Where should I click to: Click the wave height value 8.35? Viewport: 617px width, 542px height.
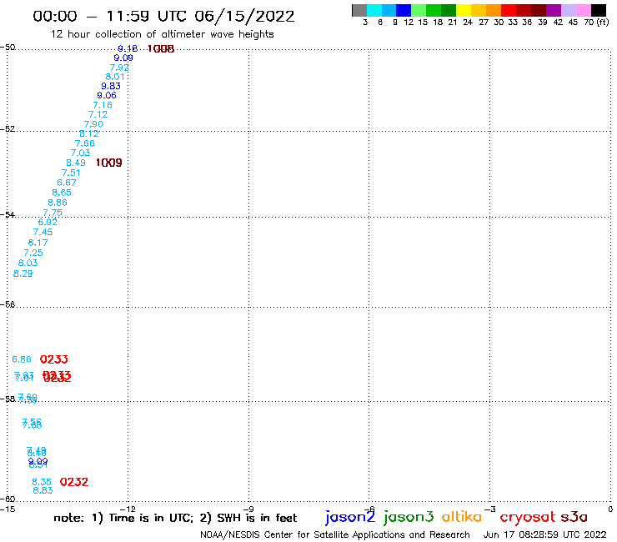tap(42, 482)
